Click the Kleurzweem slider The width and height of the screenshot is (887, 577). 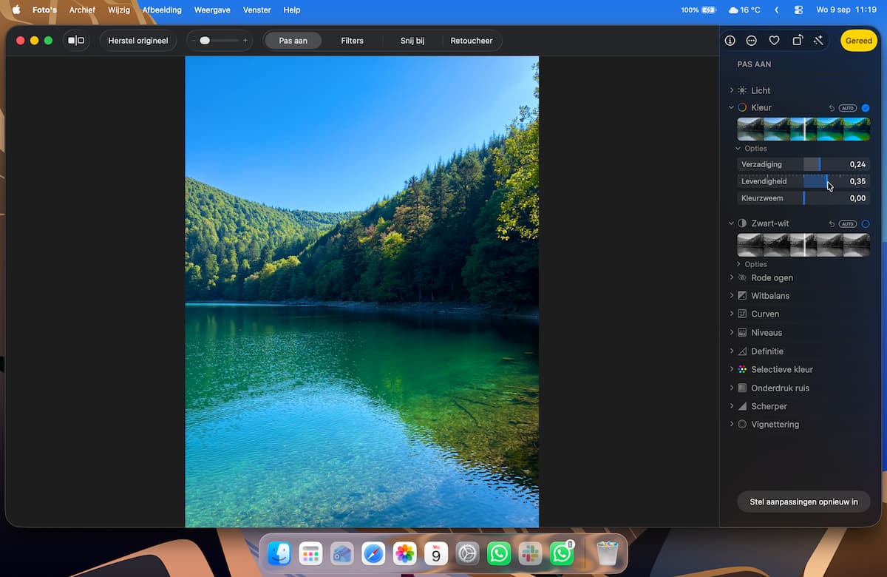[x=803, y=198]
